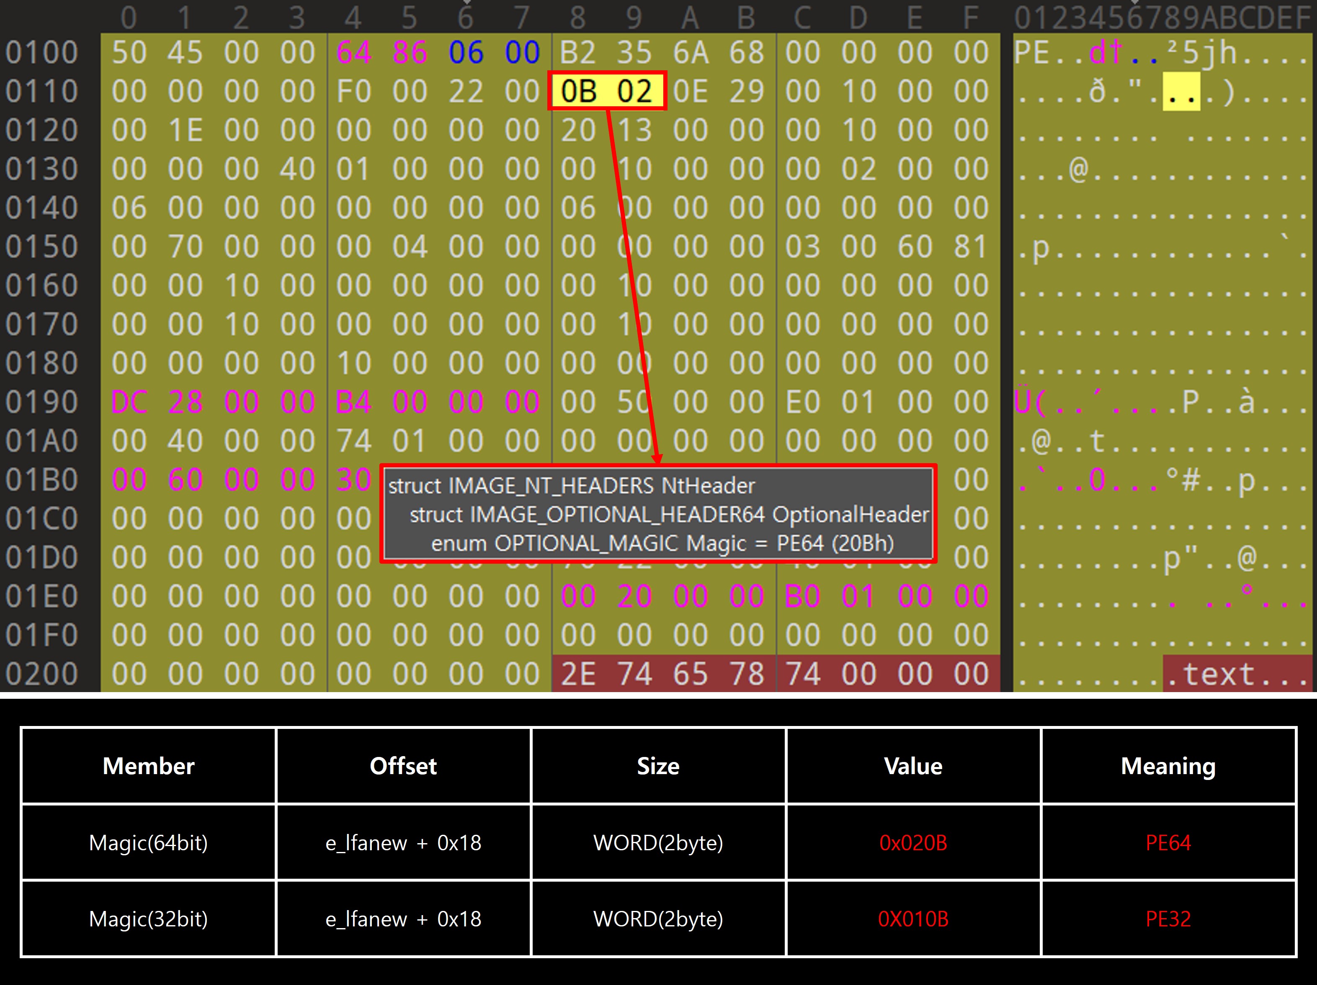1317x985 pixels.
Task: Click the Member column header
Action: coord(148,766)
